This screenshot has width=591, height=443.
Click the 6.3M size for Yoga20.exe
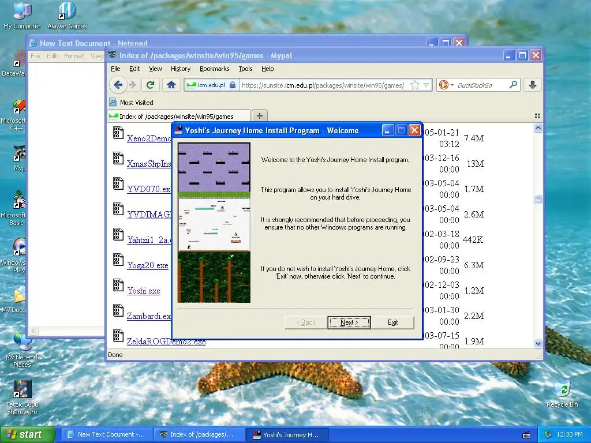pos(474,265)
